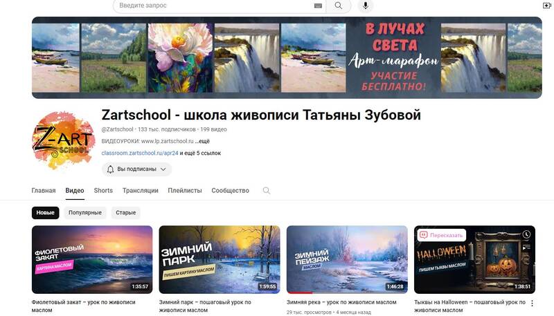Open Тыквы на Halloween video title
The image size is (554, 316).
point(470,306)
